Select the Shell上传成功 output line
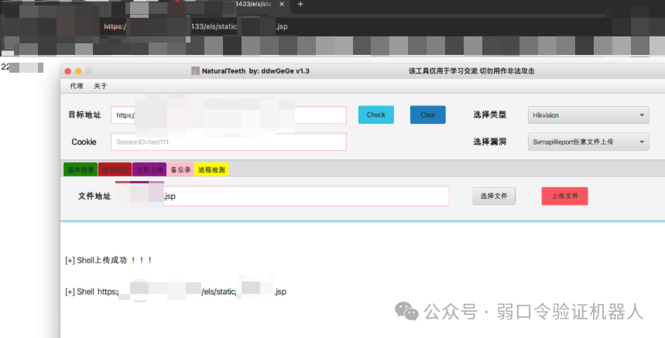This screenshot has height=338, width=665. pyautogui.click(x=109, y=260)
